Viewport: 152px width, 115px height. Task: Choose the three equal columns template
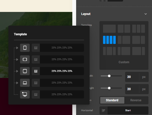pos(139,29)
